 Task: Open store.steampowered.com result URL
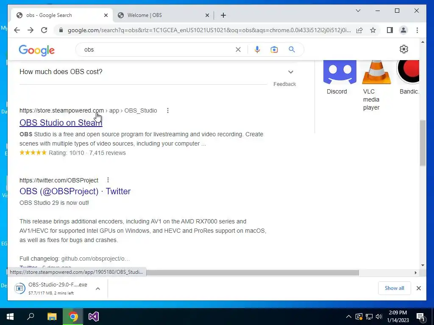pyautogui.click(x=88, y=110)
